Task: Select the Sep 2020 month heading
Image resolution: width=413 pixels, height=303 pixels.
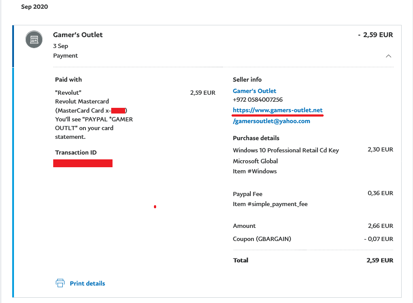Action: pos(34,7)
